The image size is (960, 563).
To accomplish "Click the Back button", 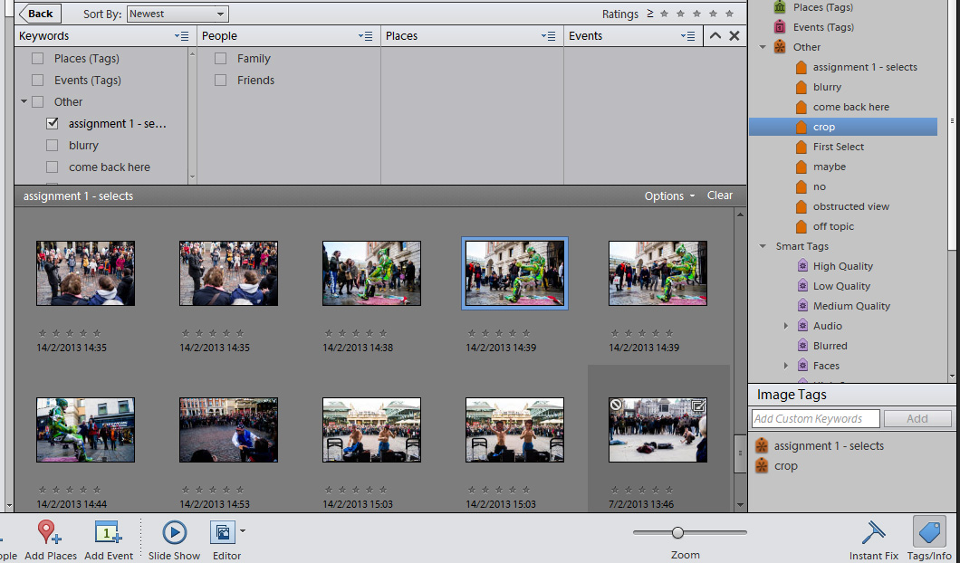I will (x=40, y=14).
